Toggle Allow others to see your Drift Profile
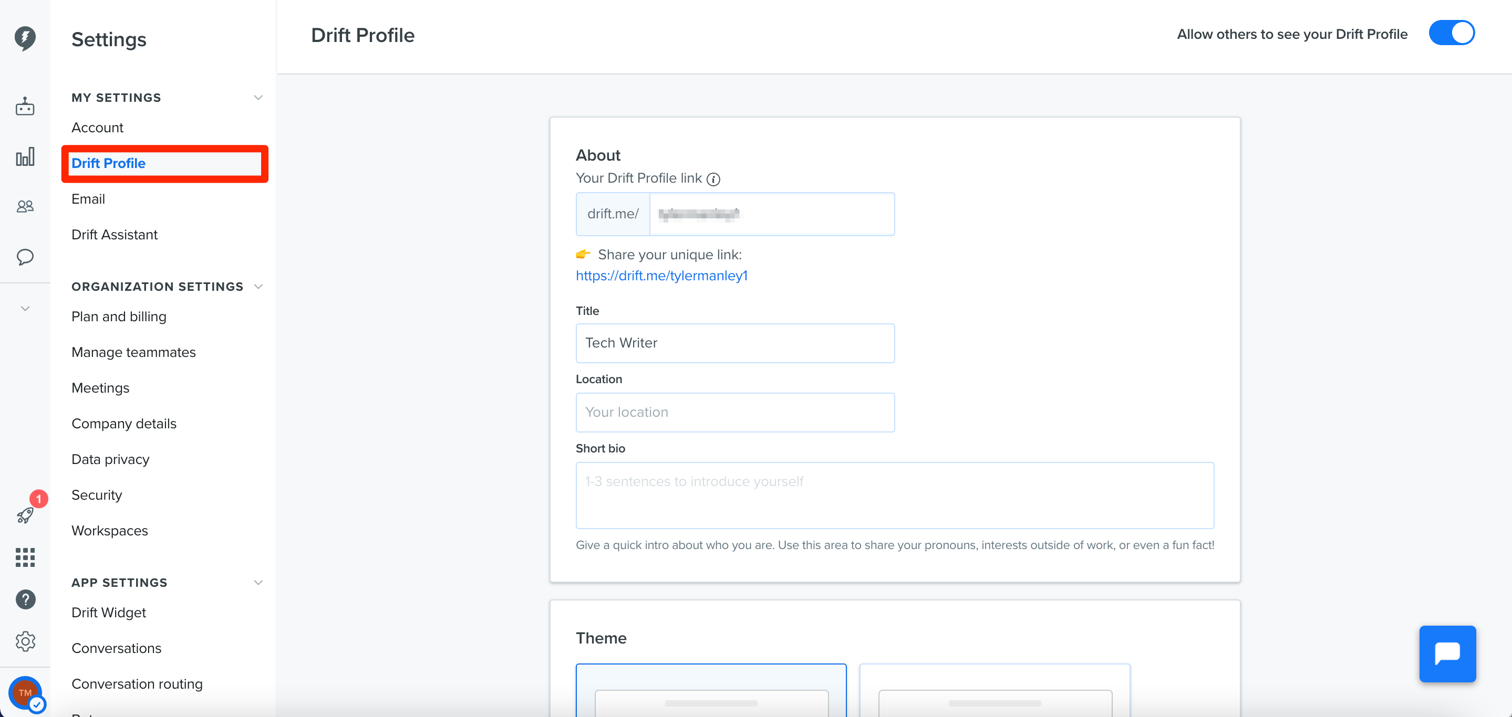The image size is (1512, 717). click(1452, 33)
